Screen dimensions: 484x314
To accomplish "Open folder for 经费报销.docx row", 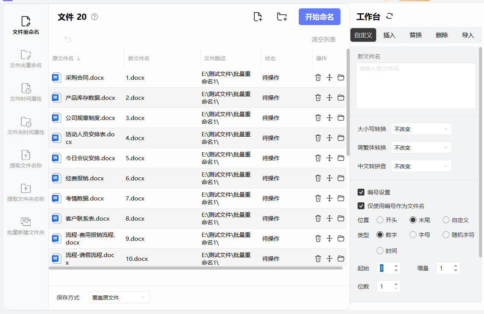I will pyautogui.click(x=341, y=178).
